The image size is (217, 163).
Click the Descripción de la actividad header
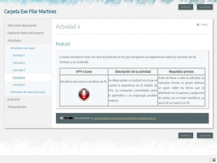[133, 72]
